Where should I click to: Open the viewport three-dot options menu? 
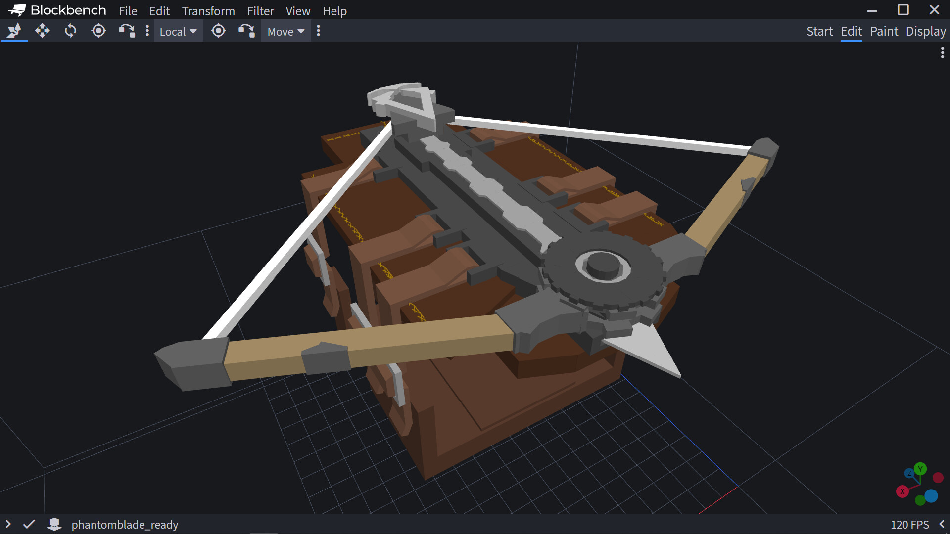pyautogui.click(x=942, y=52)
